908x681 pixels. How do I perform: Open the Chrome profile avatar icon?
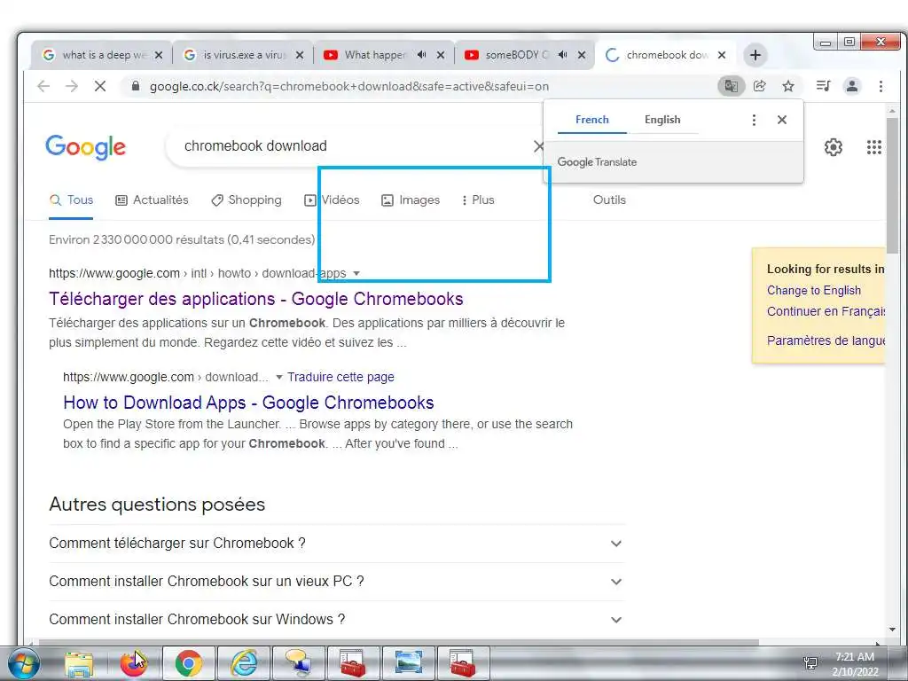[x=852, y=86]
